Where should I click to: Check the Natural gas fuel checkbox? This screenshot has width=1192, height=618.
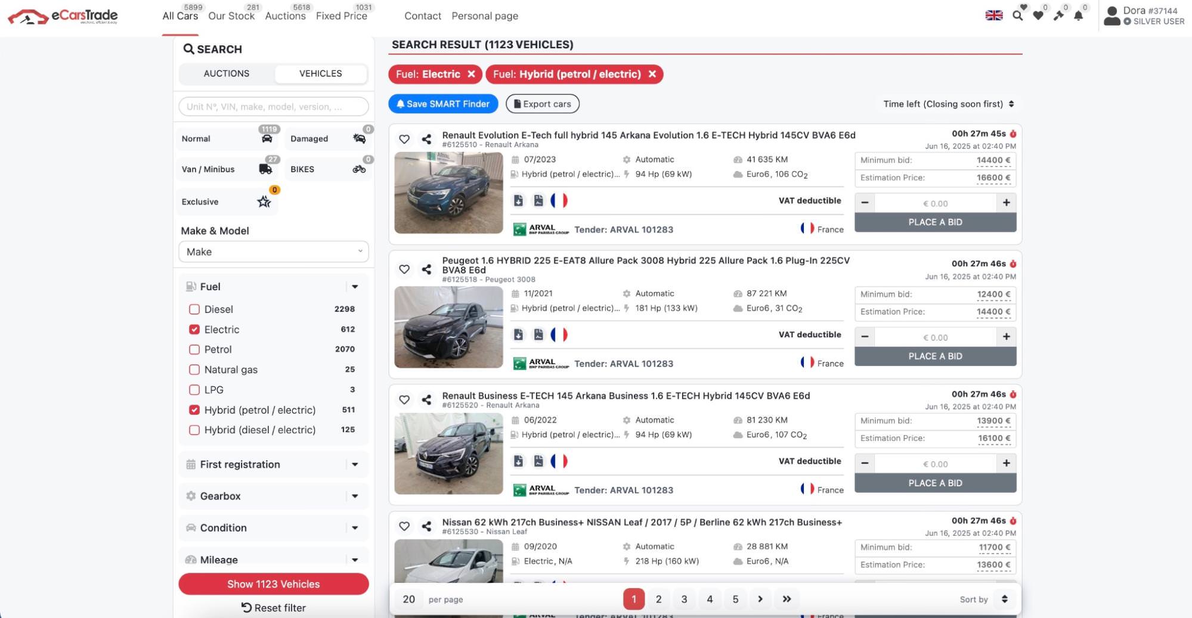point(194,369)
